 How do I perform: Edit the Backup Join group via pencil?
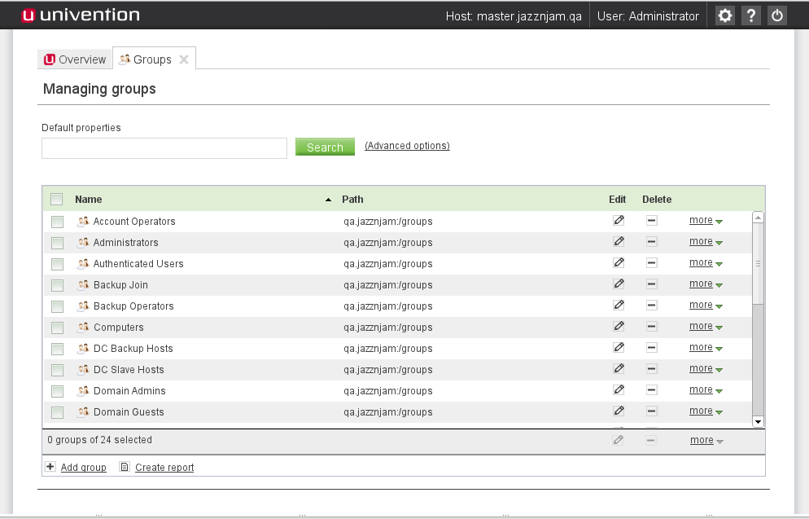[619, 284]
